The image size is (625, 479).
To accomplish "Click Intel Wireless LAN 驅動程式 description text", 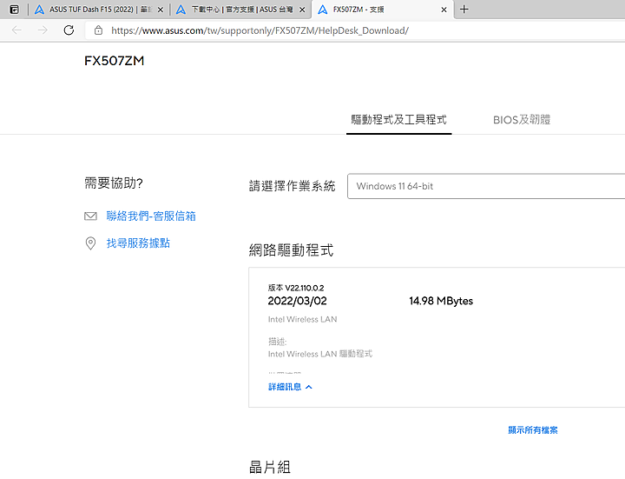I will pos(320,354).
